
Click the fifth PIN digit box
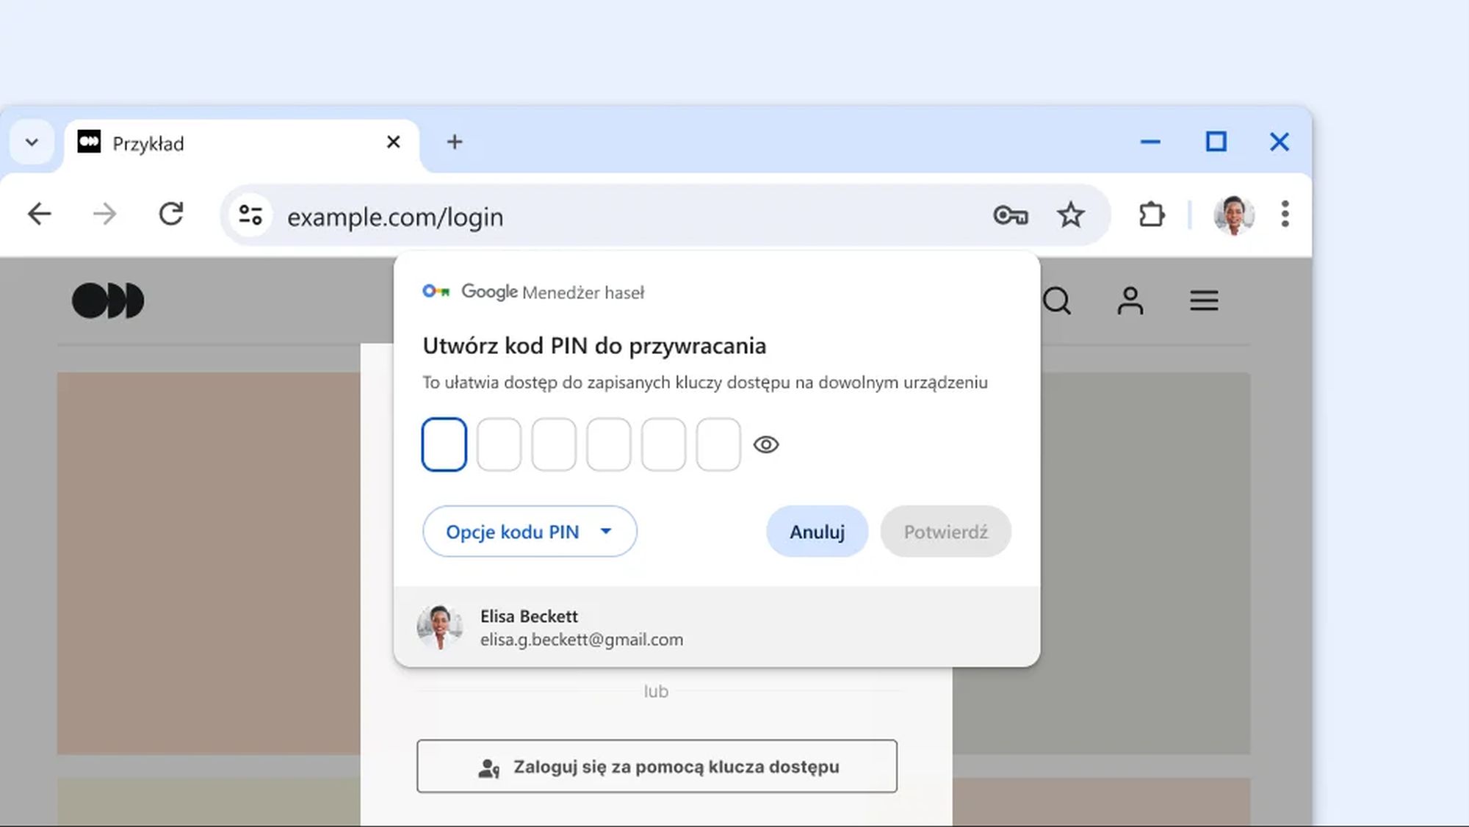pos(663,444)
